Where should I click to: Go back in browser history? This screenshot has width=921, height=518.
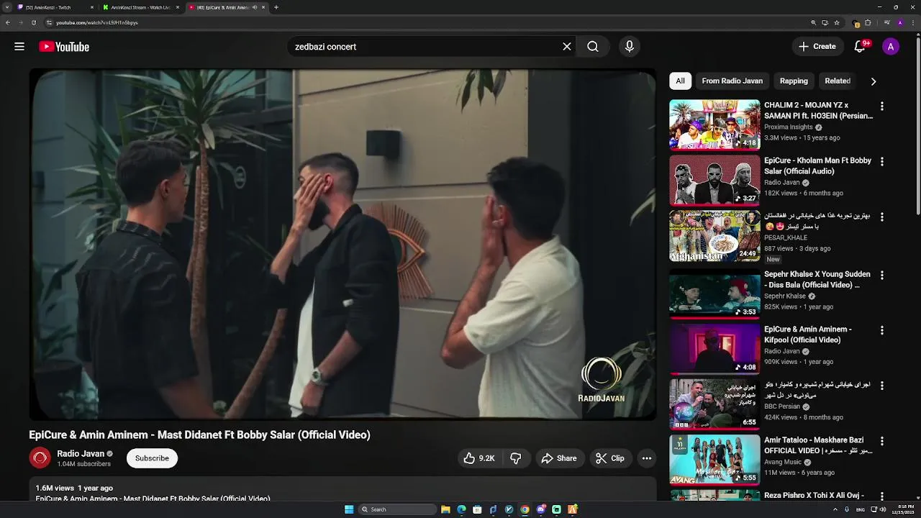point(8,22)
